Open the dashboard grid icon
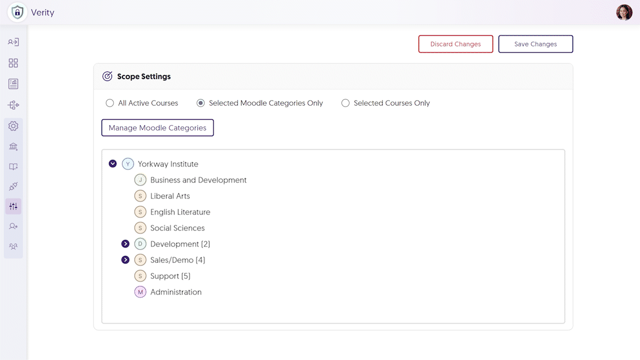The image size is (640, 360). pyautogui.click(x=13, y=63)
